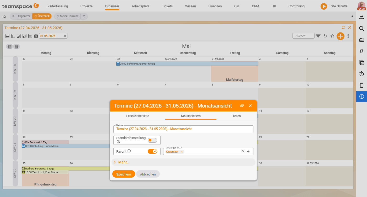Click the Speichern button
Screen dimensions: 367x197
coord(124,174)
